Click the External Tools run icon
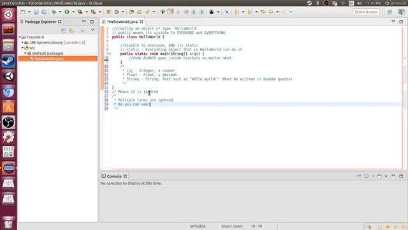The height and width of the screenshot is (230, 408). point(93,11)
